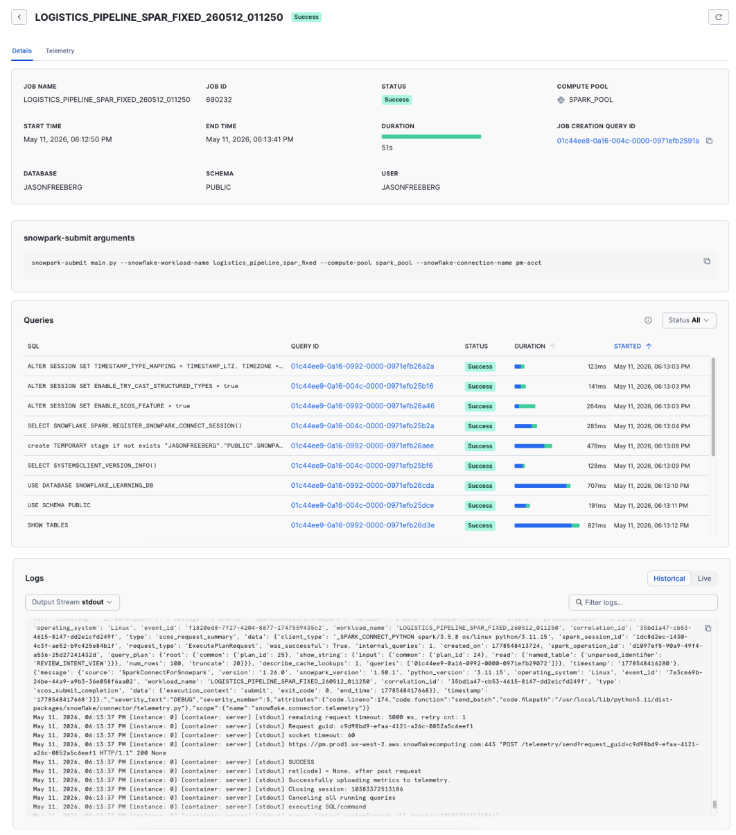Viewport: 736px width, 835px height.
Task: Open the Output Stream stdout dropdown
Action: coord(73,602)
